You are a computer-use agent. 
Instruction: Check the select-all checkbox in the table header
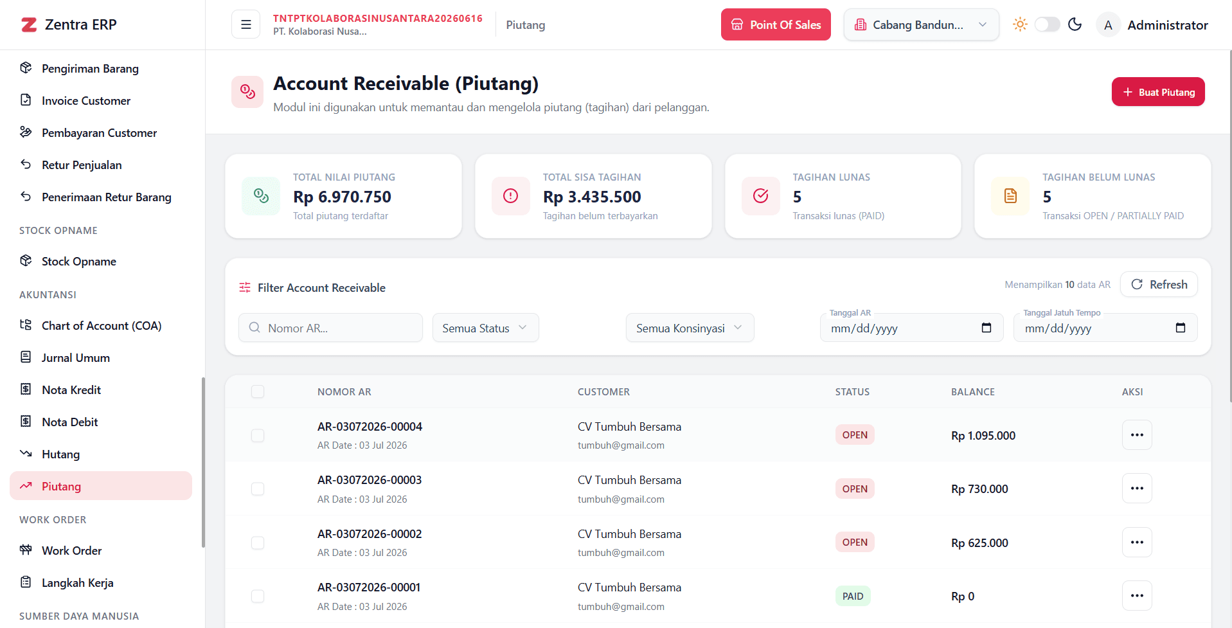click(258, 391)
